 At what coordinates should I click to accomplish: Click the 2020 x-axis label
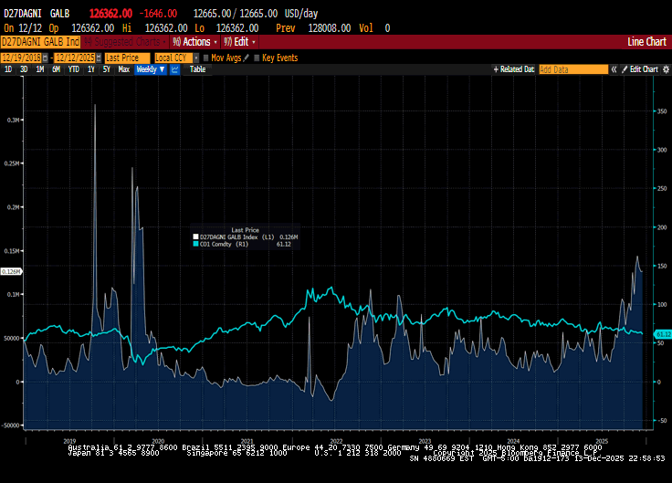(x=158, y=441)
